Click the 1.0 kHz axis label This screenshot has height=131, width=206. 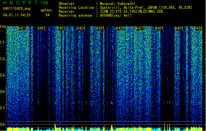[x=3, y=59]
